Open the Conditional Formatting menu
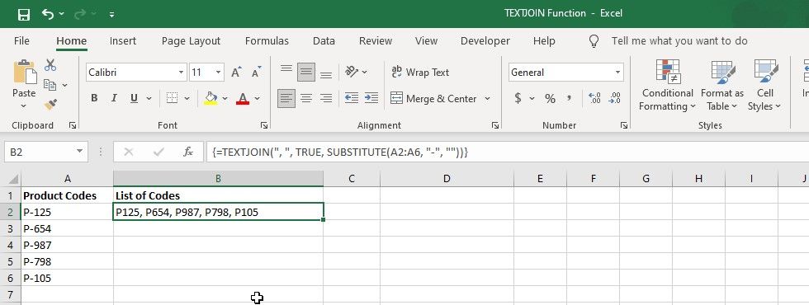Image resolution: width=809 pixels, height=305 pixels. click(668, 86)
